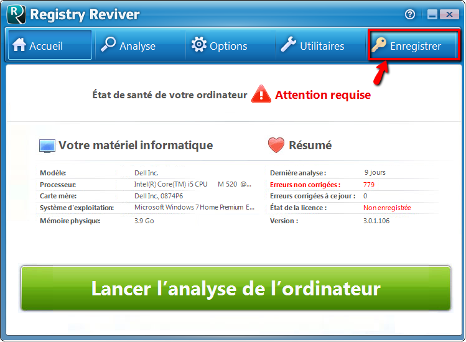Viewport: 466px width, 342px height.
Task: Click the monitor icon by Votre matériel
Action: [47, 146]
